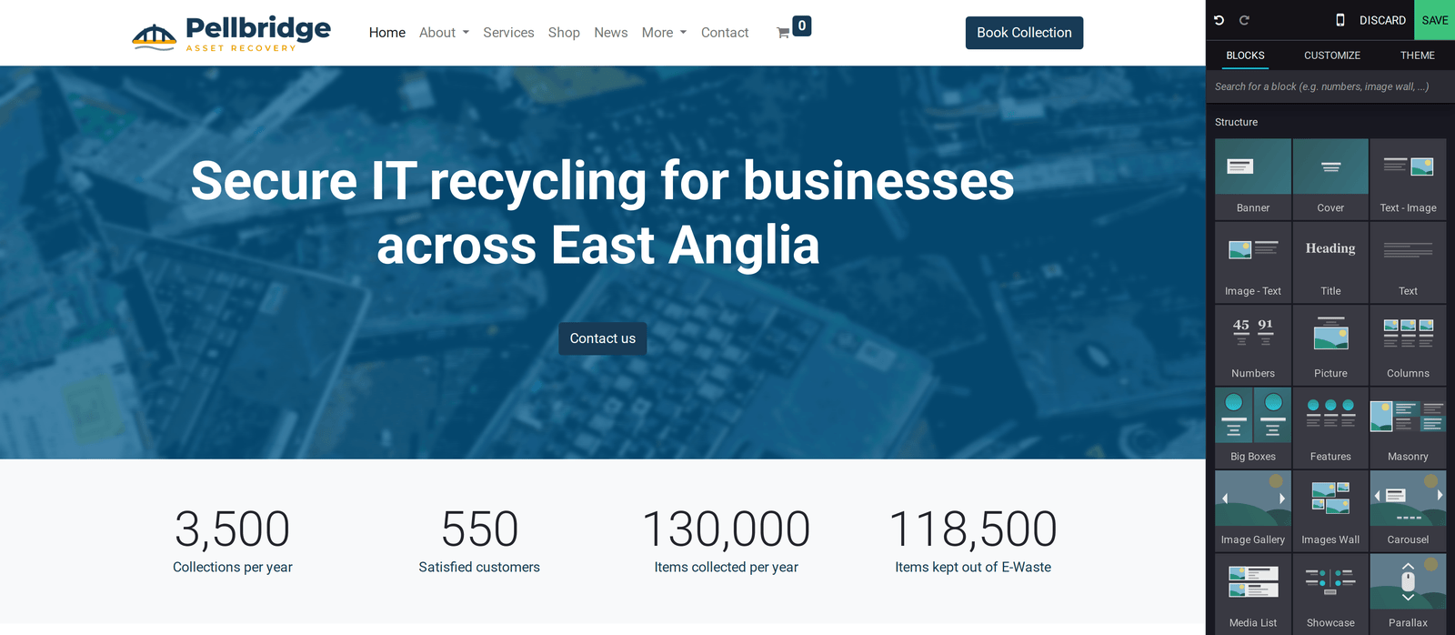Open the Shop menu item

pos(564,33)
